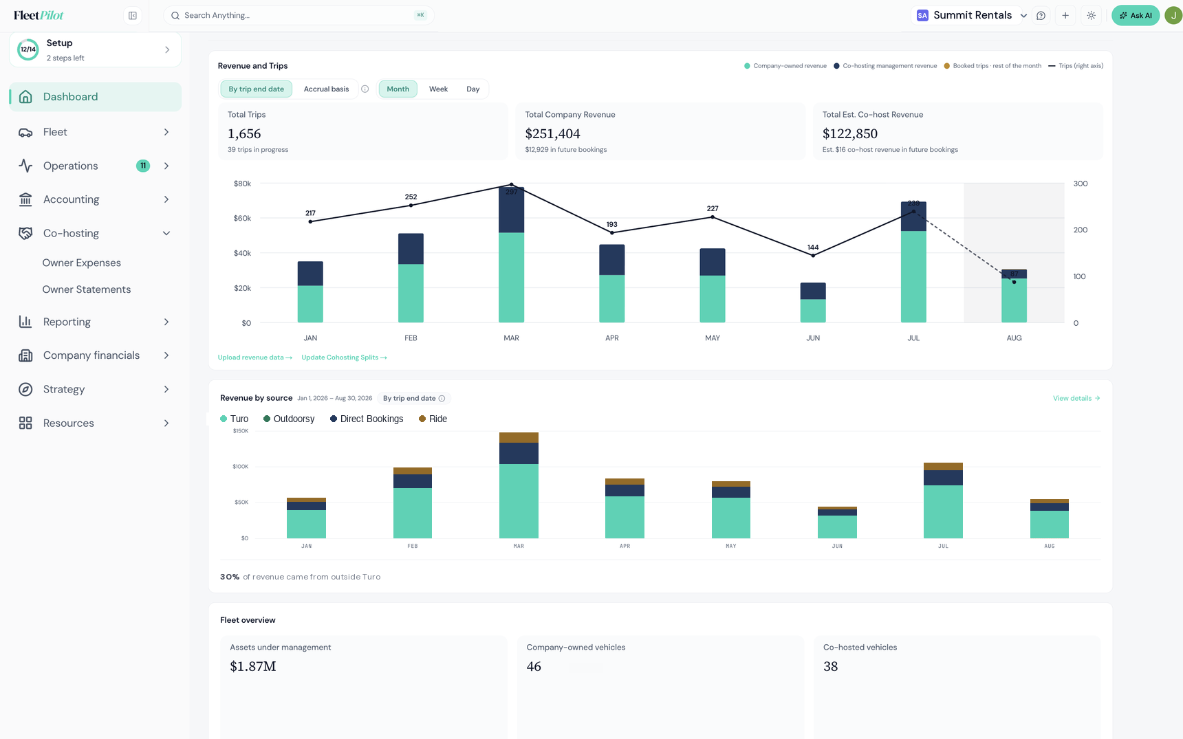Open Owner Statements page

pyautogui.click(x=87, y=289)
